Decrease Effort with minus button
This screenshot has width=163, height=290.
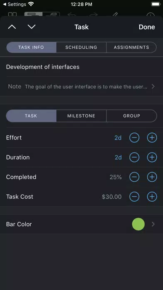click(134, 137)
